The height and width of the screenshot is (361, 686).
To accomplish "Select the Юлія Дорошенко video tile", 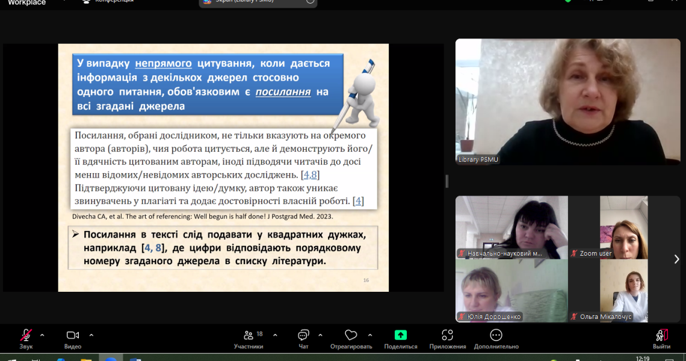I will 511,291.
